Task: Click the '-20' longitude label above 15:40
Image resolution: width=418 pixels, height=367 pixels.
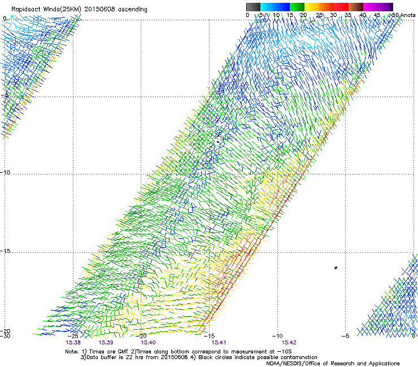Action: pyautogui.click(x=141, y=336)
